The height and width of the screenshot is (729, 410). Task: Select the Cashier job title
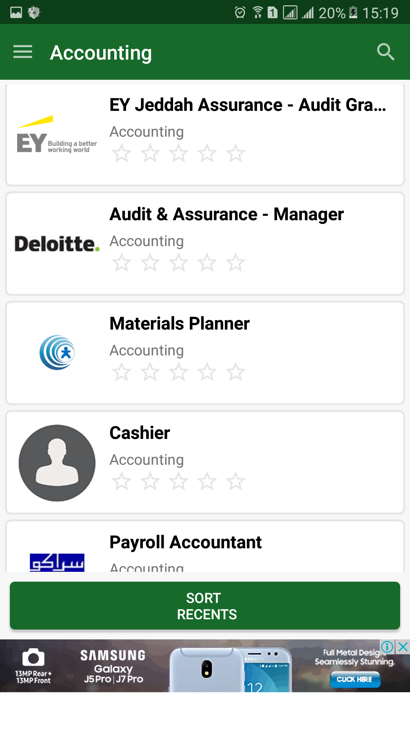140,433
